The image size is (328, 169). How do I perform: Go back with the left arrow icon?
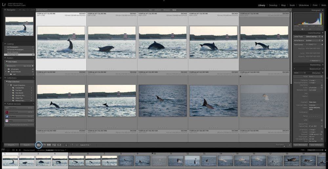point(17,150)
